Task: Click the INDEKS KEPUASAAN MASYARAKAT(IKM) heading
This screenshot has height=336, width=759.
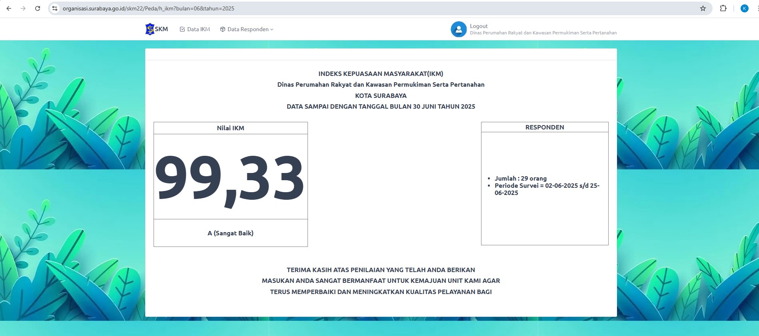Action: (x=381, y=74)
